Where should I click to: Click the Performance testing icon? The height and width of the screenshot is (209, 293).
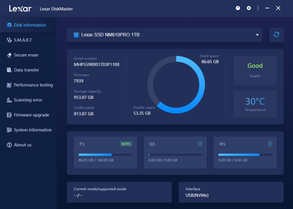(x=9, y=85)
